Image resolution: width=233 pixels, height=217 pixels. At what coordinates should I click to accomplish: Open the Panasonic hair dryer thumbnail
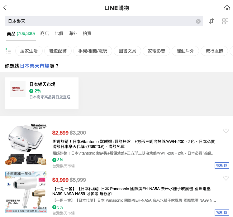[26, 192]
